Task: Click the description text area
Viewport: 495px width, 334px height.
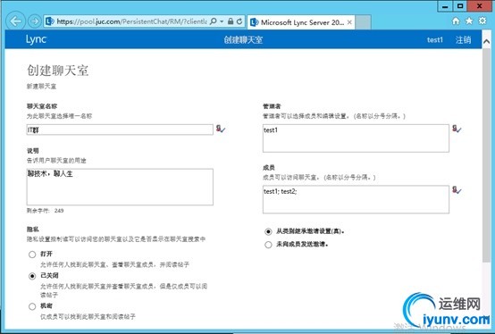Action: 120,187
